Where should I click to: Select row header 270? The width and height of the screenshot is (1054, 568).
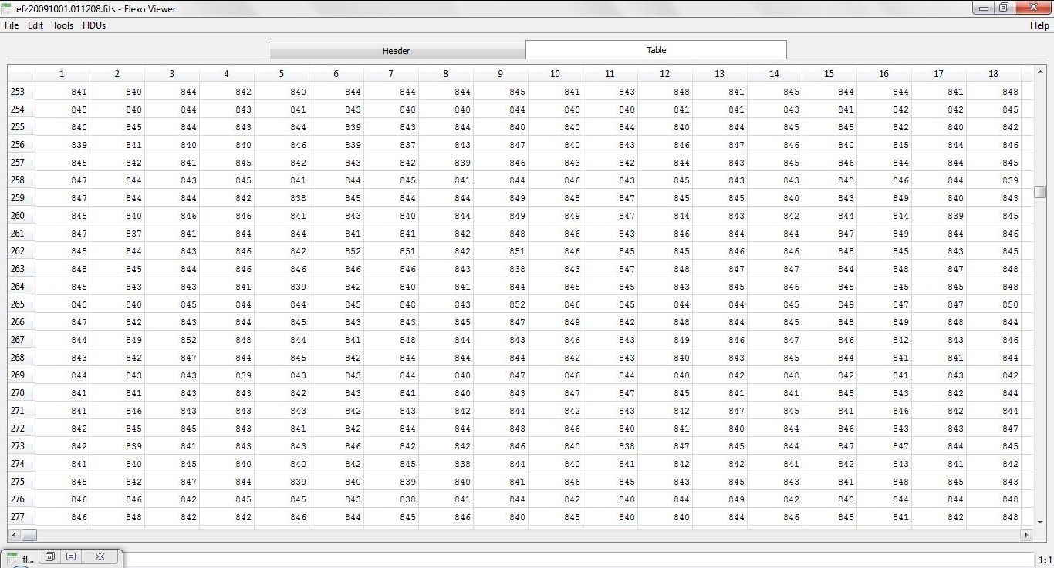tap(22, 393)
